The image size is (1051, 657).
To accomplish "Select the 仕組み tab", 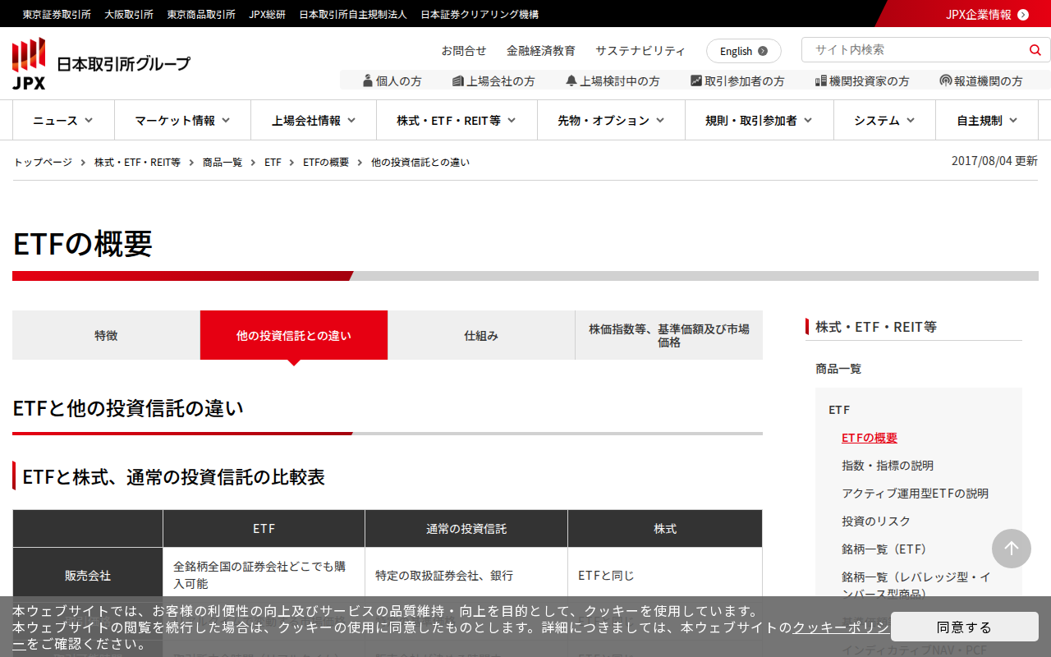I will [x=481, y=335].
